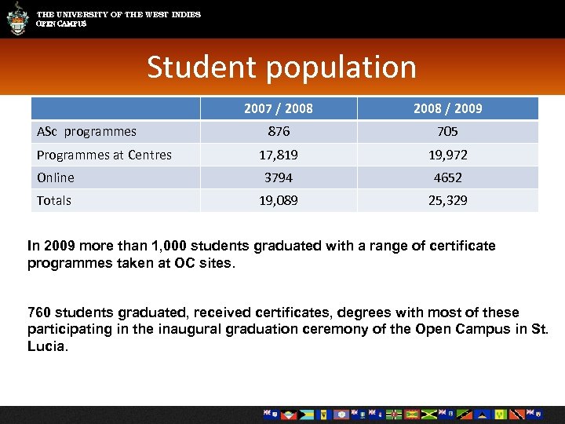Select the '2008 / 2009' column header
Viewport: 565px width, 424px height.
(x=448, y=108)
